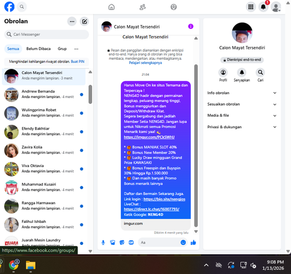This screenshot has height=274, width=291.
Task: Click Senyapkan bell icon to mute
Action: point(242,73)
